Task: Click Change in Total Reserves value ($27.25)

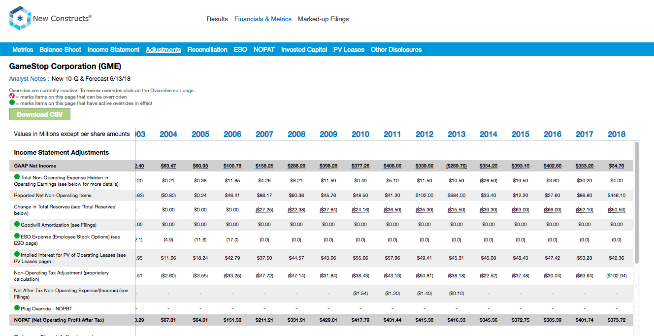Action: coord(264,210)
